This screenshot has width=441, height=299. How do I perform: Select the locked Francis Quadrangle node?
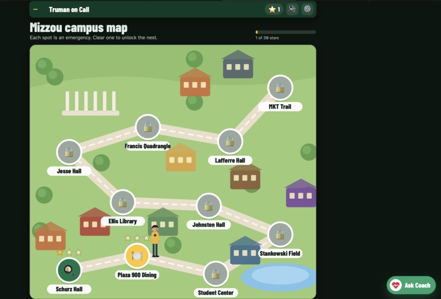click(148, 127)
